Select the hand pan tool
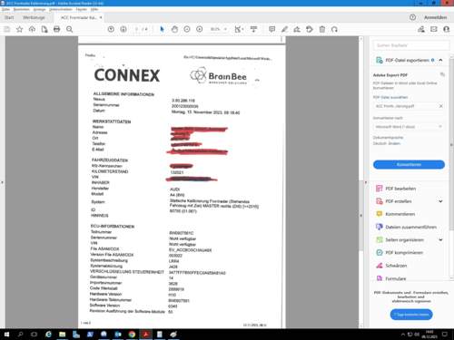The height and width of the screenshot is (340, 454). coord(174,29)
